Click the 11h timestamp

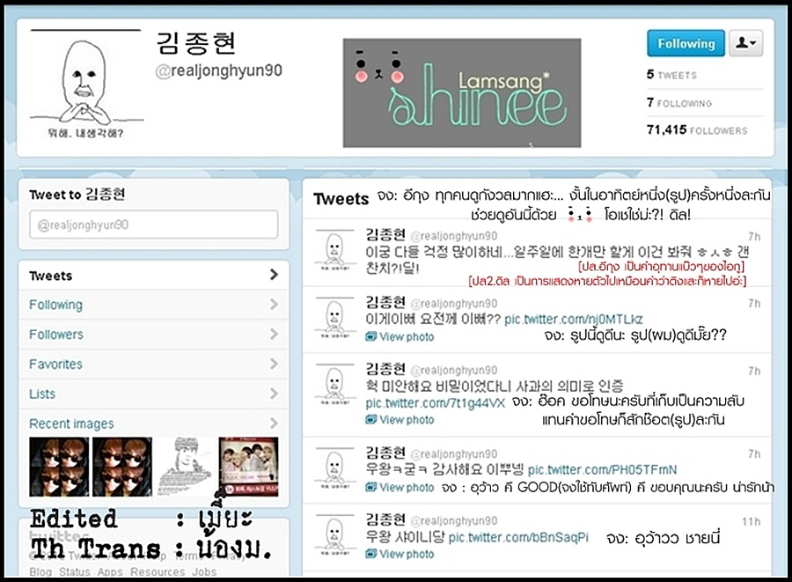[752, 521]
